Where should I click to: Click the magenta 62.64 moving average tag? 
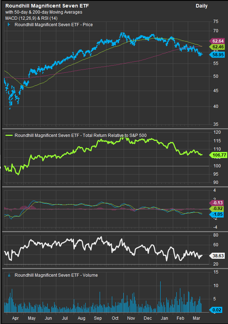click(218, 40)
